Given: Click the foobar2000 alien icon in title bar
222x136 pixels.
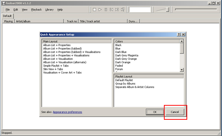Looking at the screenshot, I should pos(4,3).
